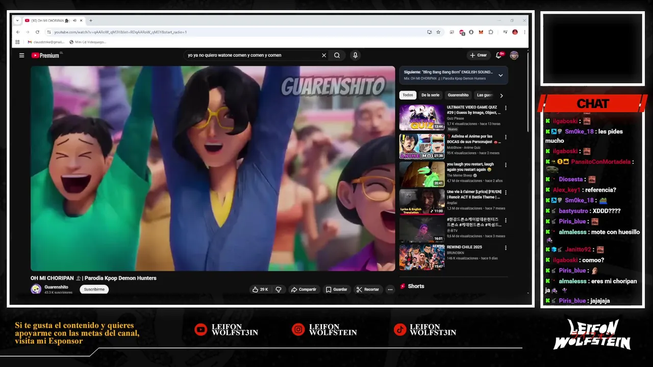Open the Mini Cd Videojuego bookmark
Viewport: 653px width, 367px height.
point(88,42)
